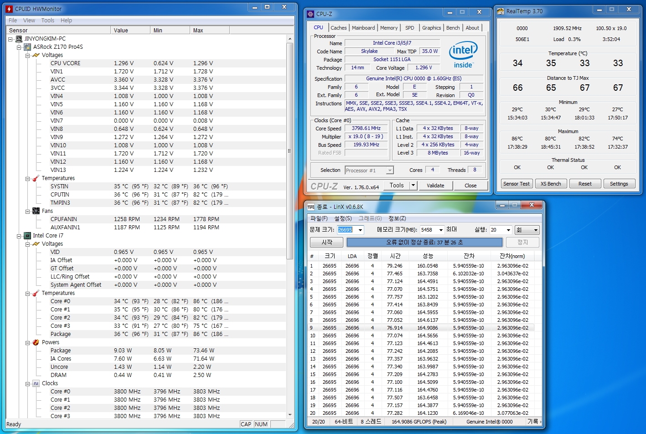Viewport: 646px width, 434px height.
Task: Open the 실행 run count dropdown in LinX
Action: [509, 230]
